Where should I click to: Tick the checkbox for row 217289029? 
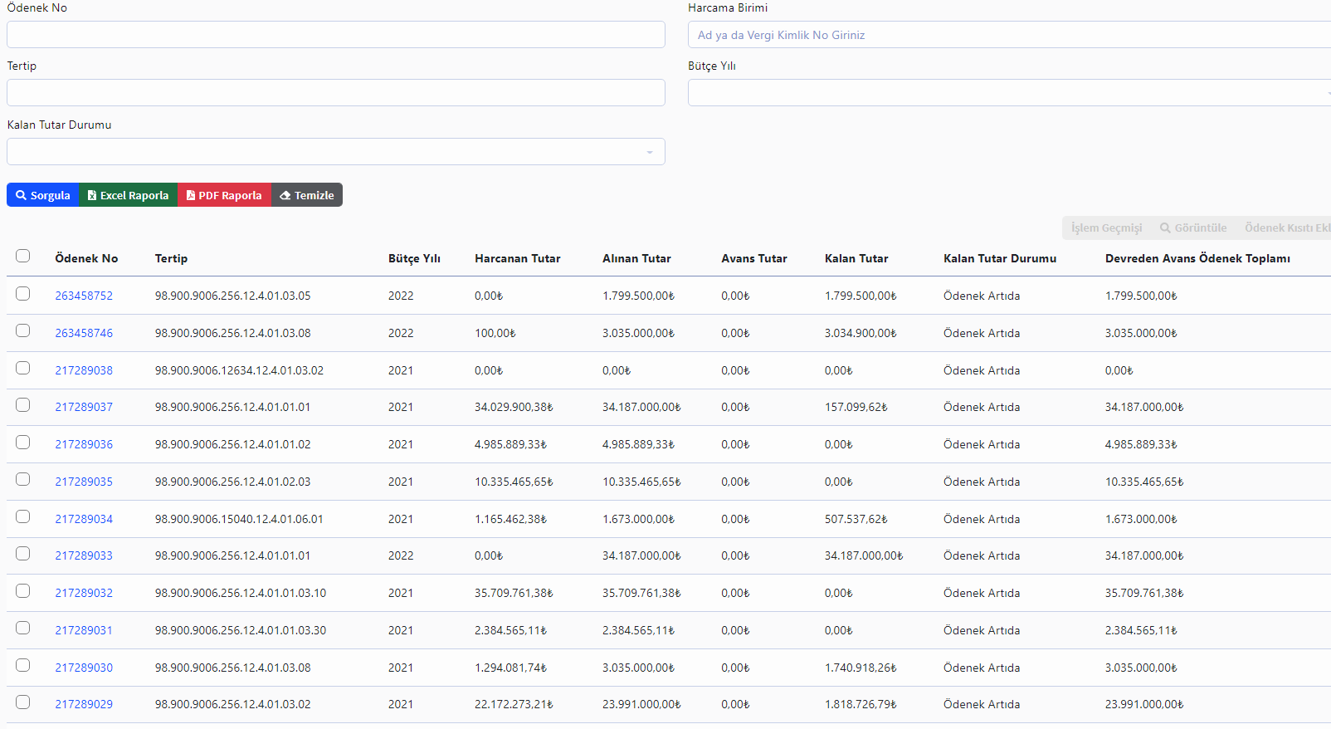pyautogui.click(x=23, y=702)
